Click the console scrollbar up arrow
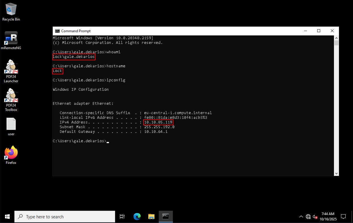 [x=337, y=38]
